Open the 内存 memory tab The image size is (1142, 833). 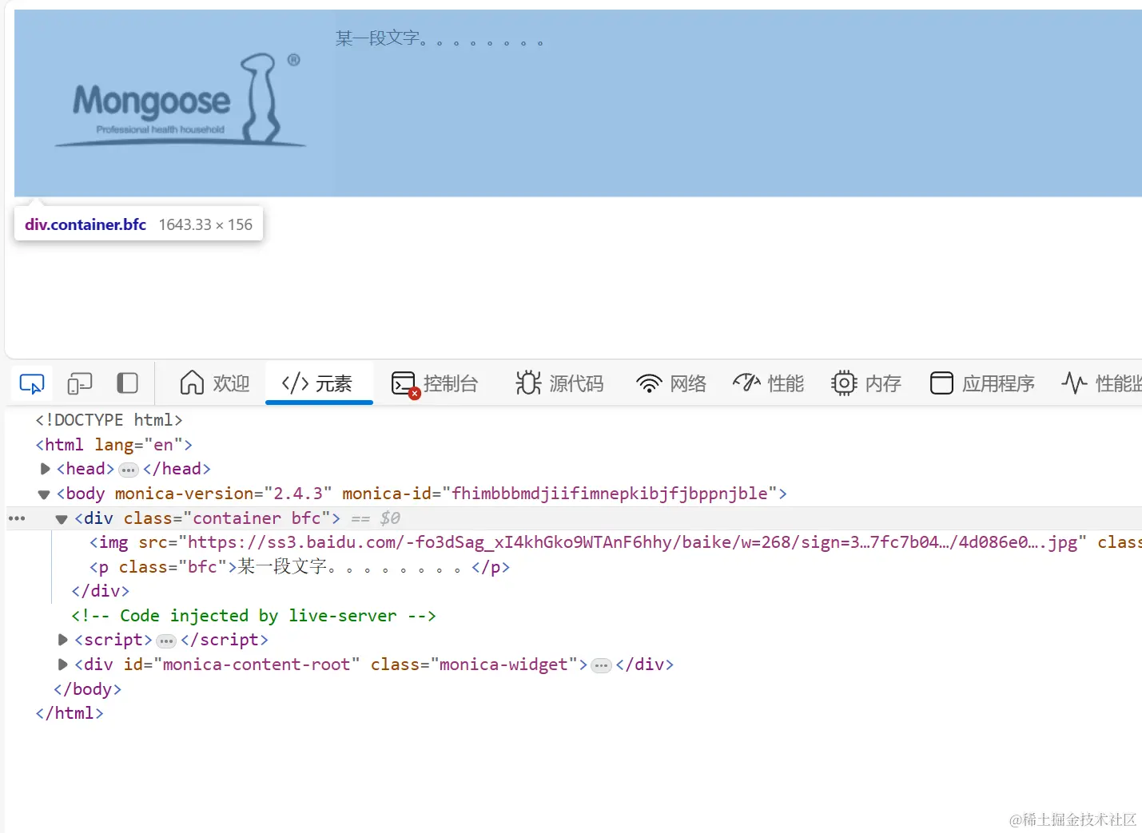point(866,384)
